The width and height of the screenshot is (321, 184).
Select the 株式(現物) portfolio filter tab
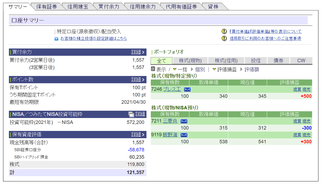pyautogui.click(x=190, y=61)
